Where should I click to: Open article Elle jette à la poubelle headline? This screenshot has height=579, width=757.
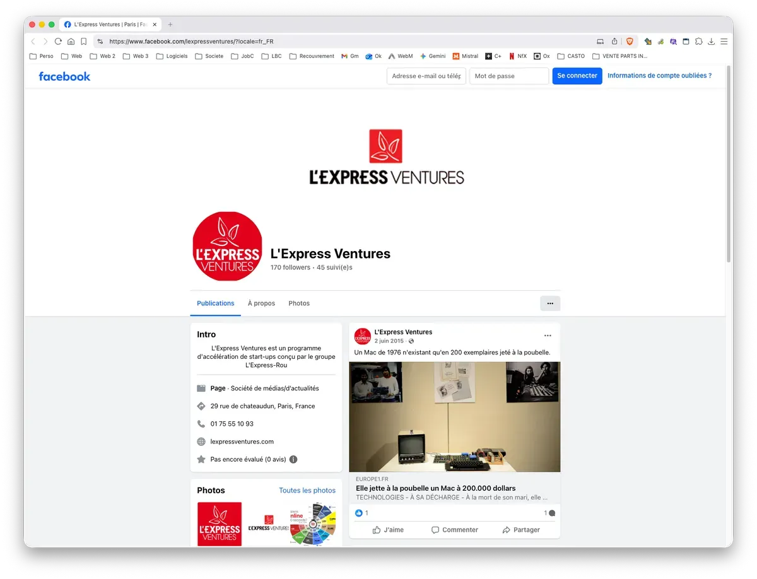click(x=436, y=488)
